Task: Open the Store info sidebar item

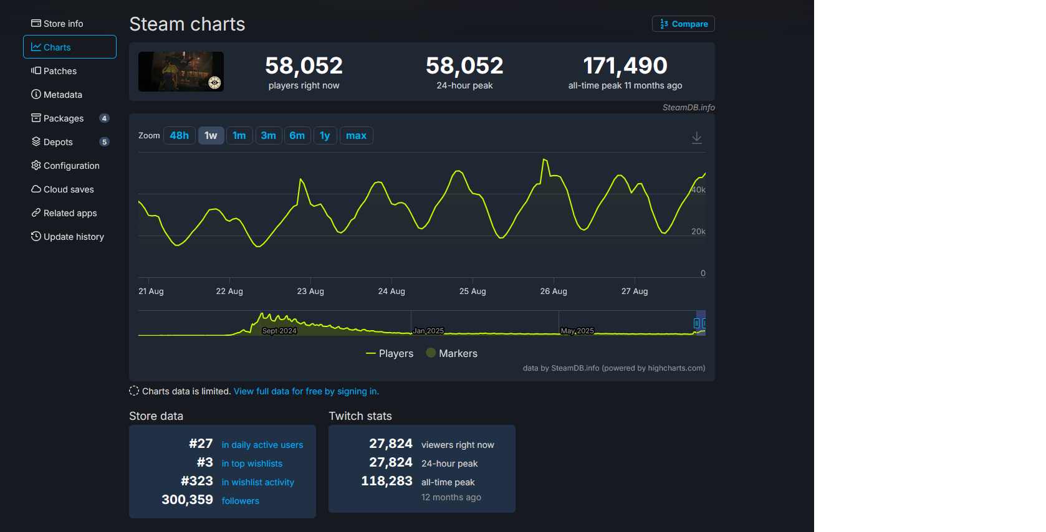Action: point(70,24)
